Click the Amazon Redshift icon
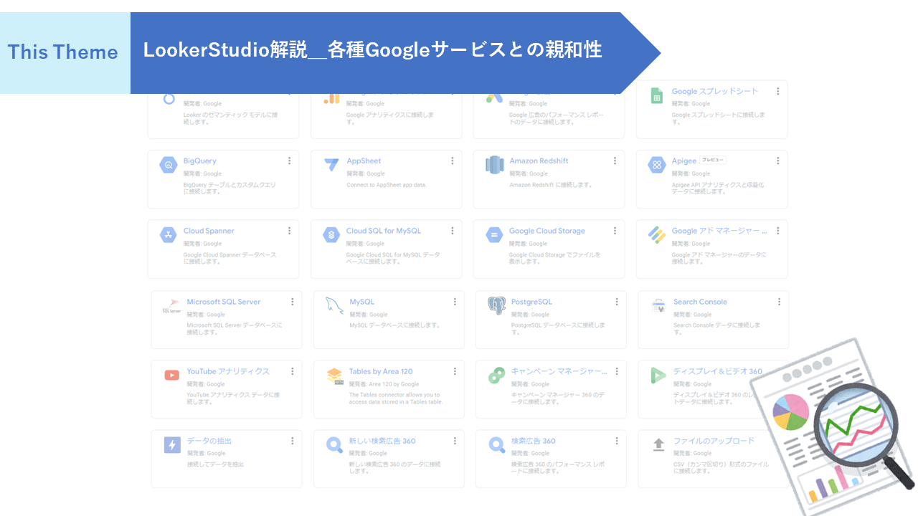The height and width of the screenshot is (516, 918). tap(494, 165)
